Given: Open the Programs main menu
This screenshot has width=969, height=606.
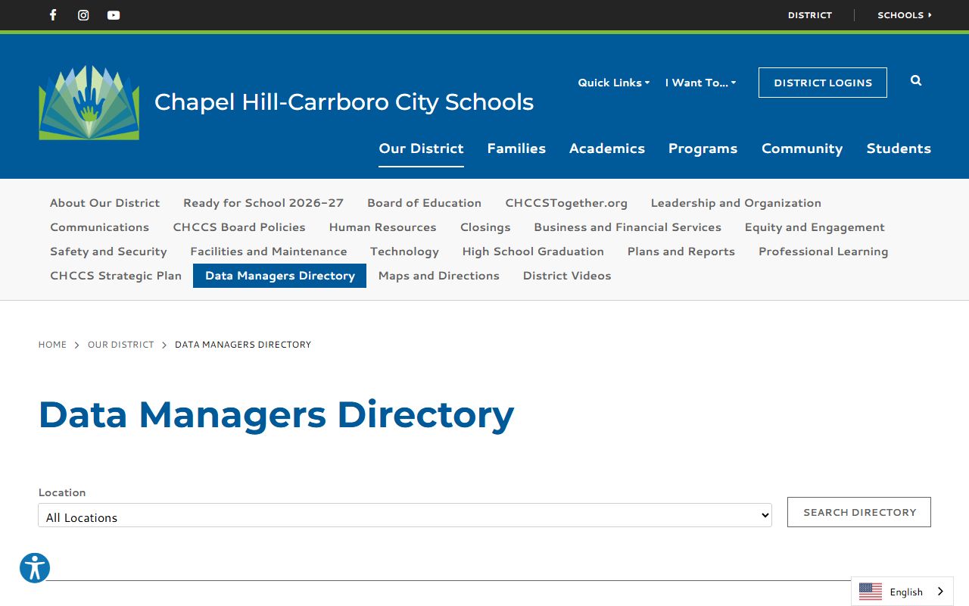Looking at the screenshot, I should click(x=703, y=148).
